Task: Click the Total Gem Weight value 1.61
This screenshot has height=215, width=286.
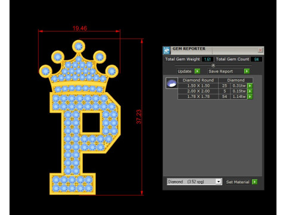Action: pos(207,59)
